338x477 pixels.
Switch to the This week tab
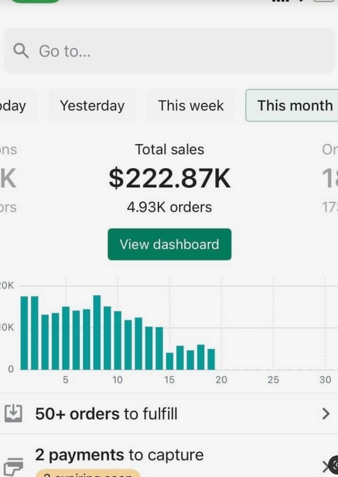point(191,105)
